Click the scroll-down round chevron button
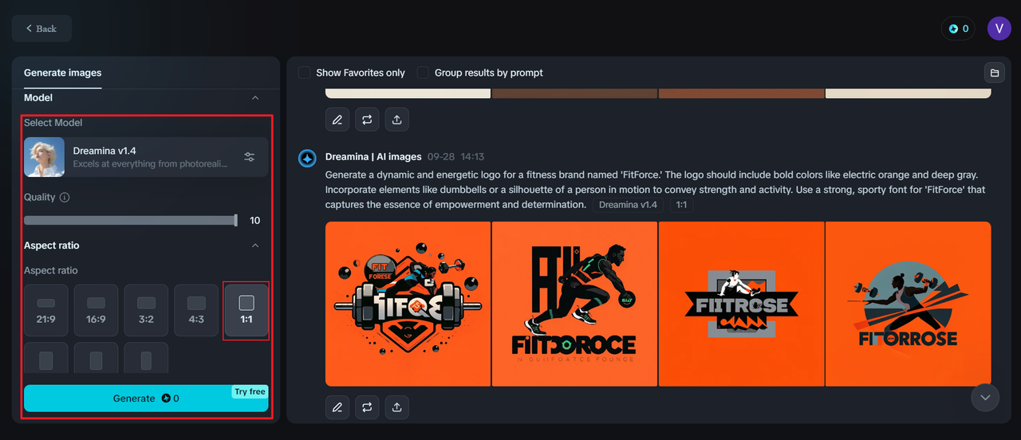 pyautogui.click(x=985, y=397)
